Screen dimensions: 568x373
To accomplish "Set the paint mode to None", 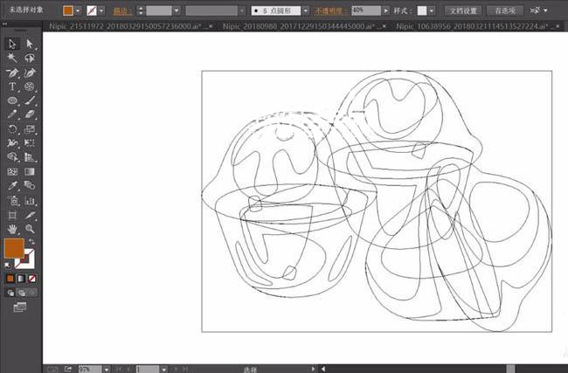I will [x=32, y=279].
